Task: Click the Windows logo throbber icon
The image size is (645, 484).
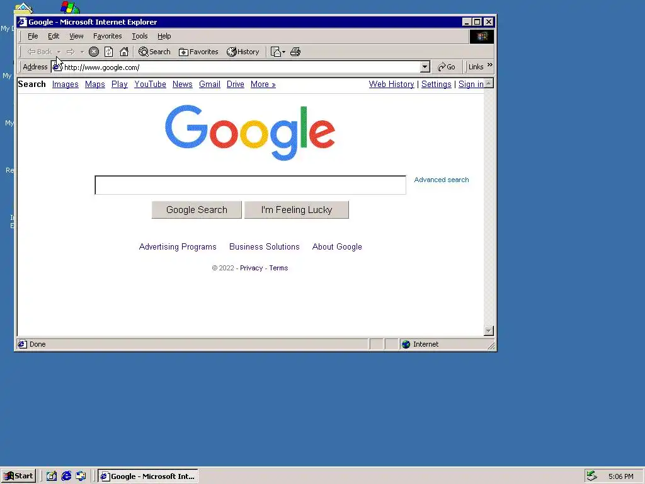Action: (x=482, y=37)
